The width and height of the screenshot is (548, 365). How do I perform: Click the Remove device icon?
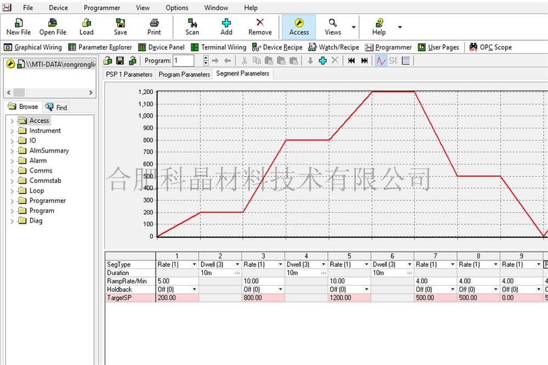[260, 26]
